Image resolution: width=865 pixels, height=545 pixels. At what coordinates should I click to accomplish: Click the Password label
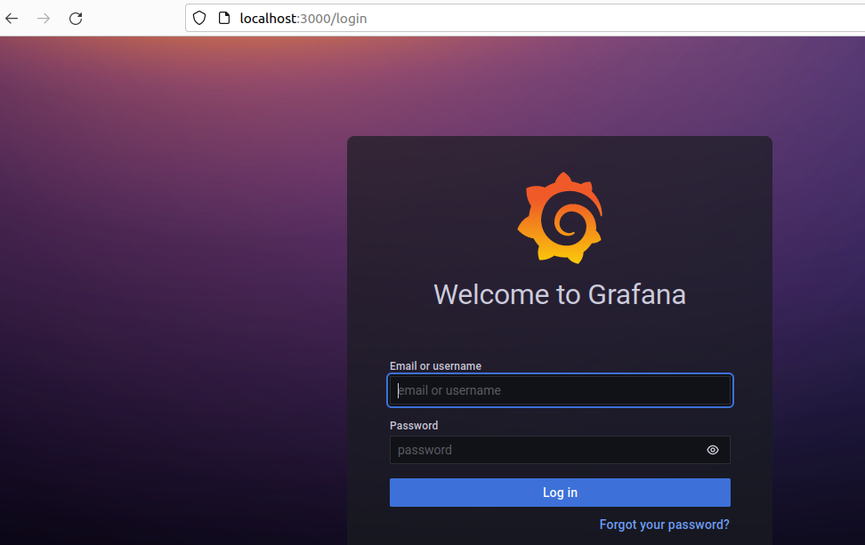414,425
